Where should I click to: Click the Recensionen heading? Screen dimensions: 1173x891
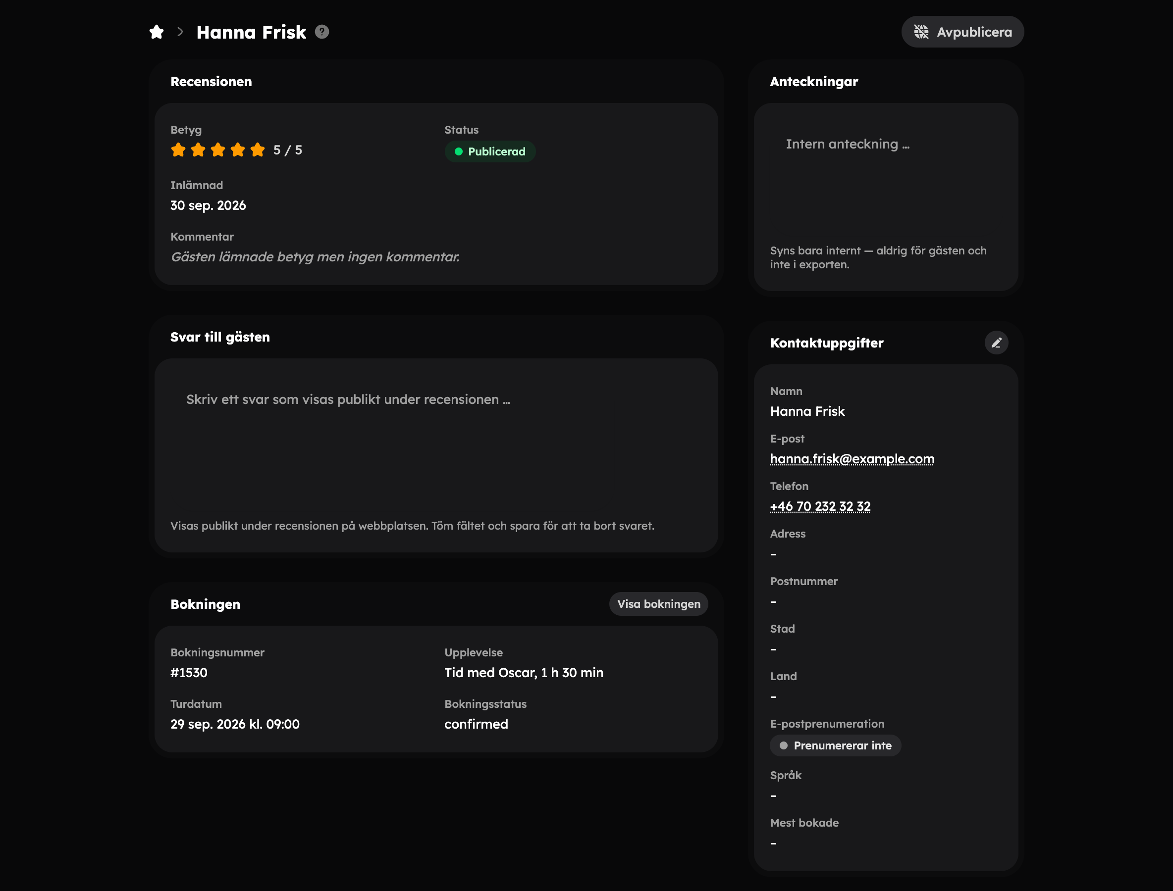click(211, 82)
